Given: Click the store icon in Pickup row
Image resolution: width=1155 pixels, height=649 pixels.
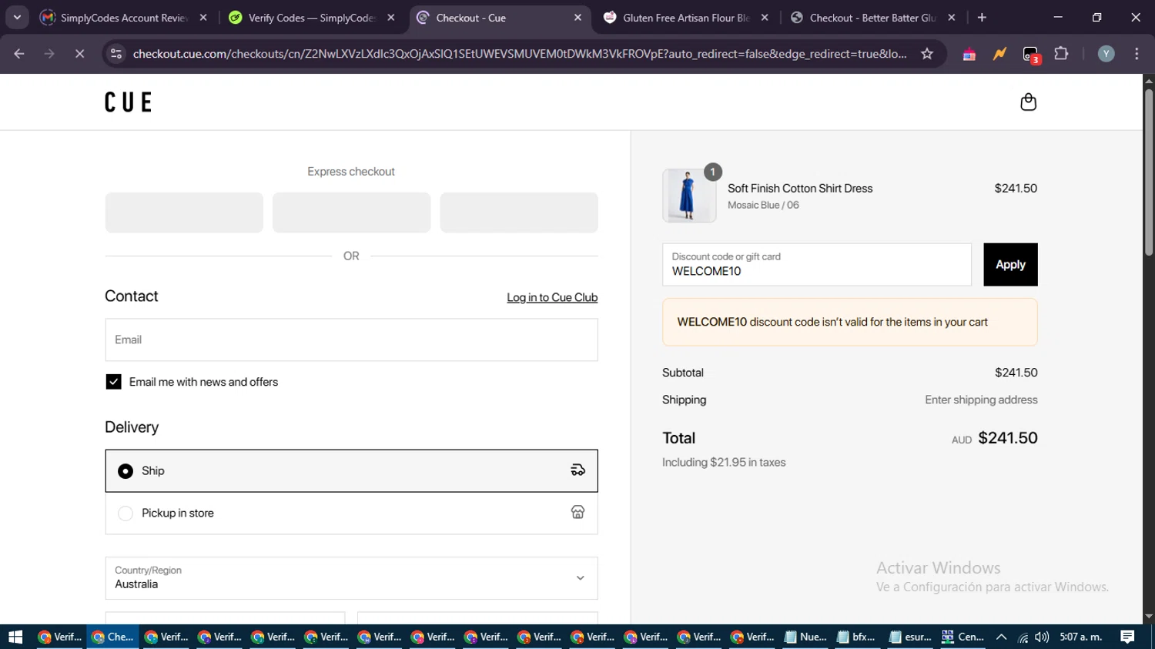Looking at the screenshot, I should point(577,513).
